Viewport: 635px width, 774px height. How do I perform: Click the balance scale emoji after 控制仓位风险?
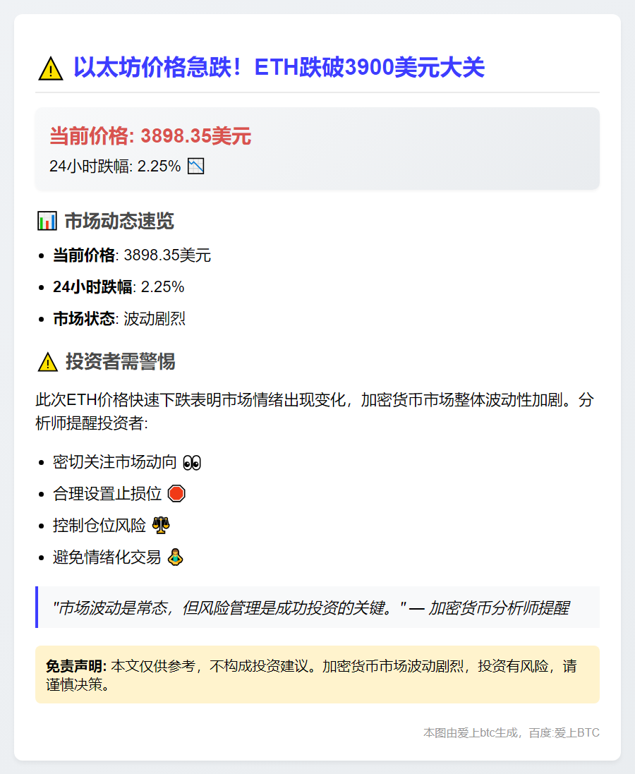[x=161, y=525]
